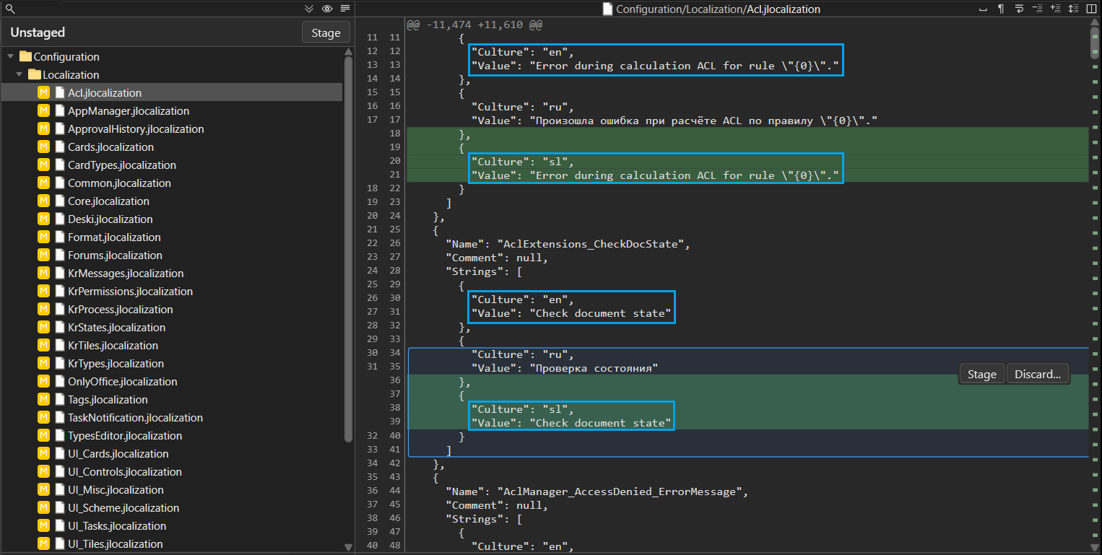
Task: Select UI_Misc.jlocalization file
Action: 171,489
